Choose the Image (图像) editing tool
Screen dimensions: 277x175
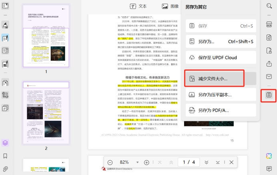point(170,6)
